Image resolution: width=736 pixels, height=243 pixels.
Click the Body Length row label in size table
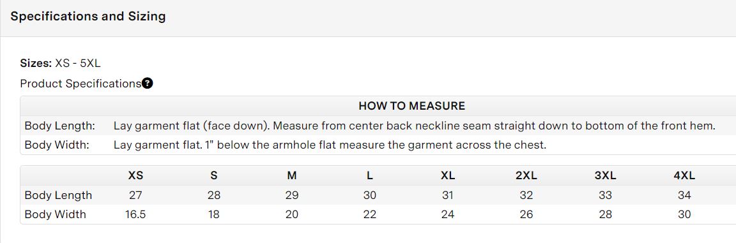[58, 195]
